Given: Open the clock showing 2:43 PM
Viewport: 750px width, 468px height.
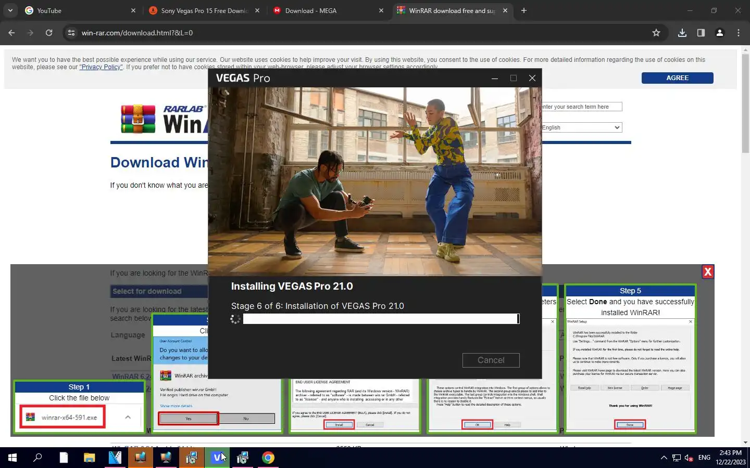Looking at the screenshot, I should point(730,458).
